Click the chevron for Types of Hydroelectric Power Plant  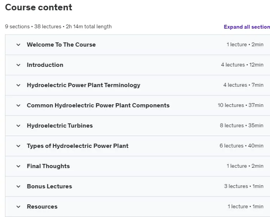tap(18, 146)
